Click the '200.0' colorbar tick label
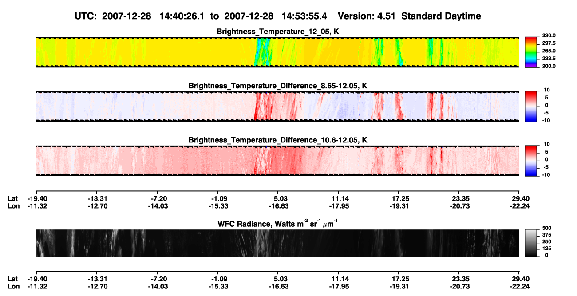This screenshot has height=296, width=577. click(548, 66)
